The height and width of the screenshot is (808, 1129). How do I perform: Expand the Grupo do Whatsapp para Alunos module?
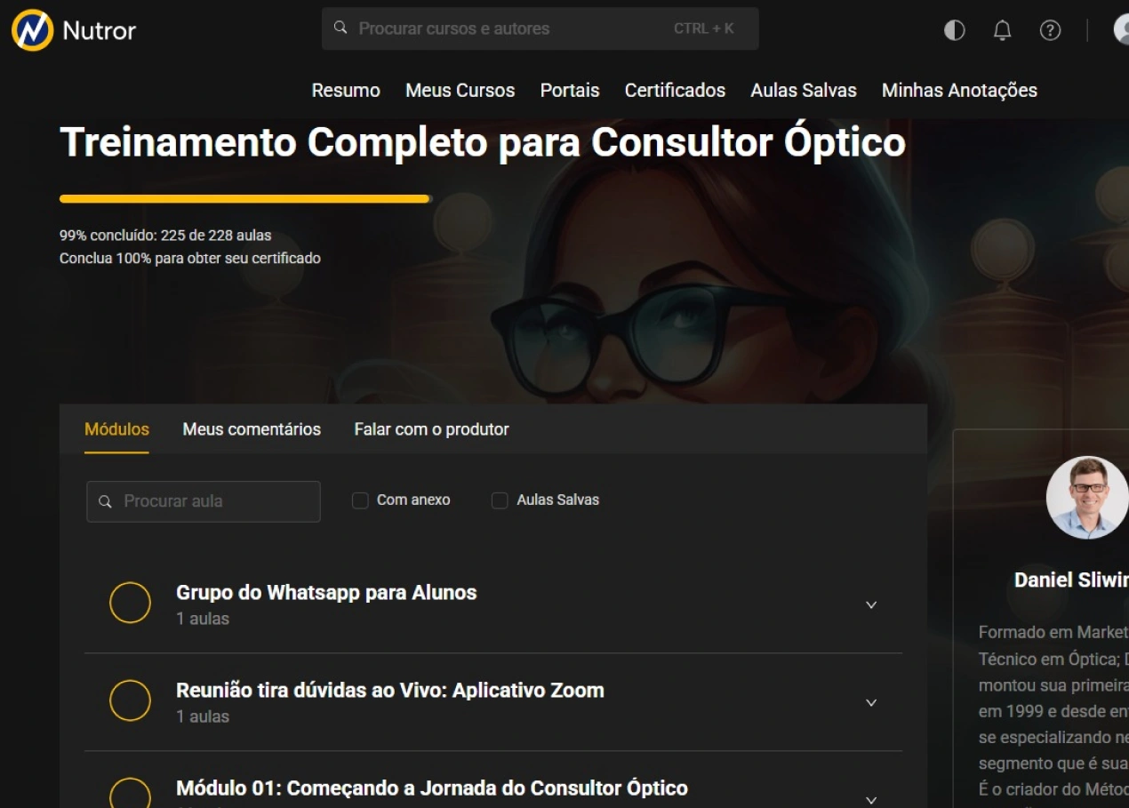point(871,604)
